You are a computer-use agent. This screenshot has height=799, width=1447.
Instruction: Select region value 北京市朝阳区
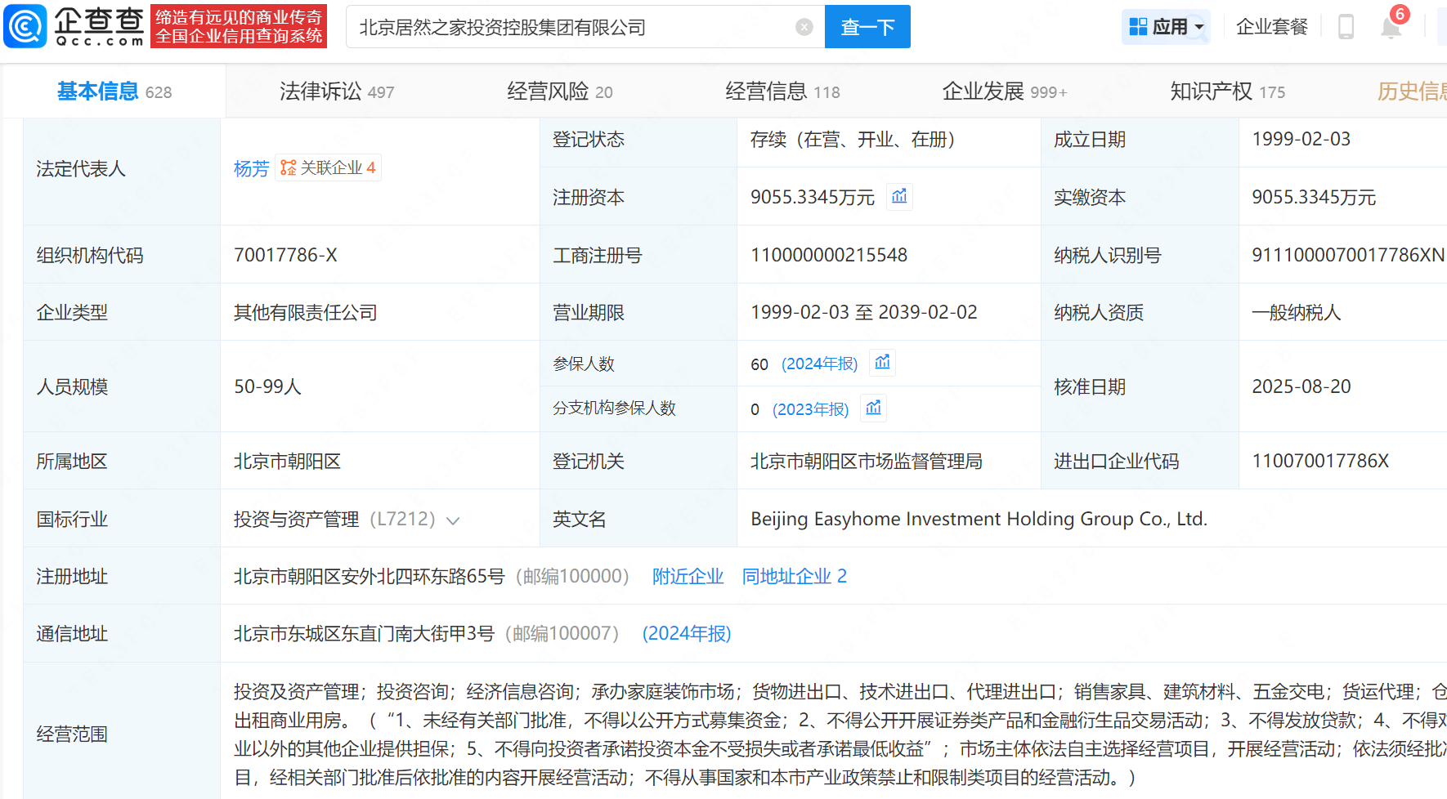287,461
